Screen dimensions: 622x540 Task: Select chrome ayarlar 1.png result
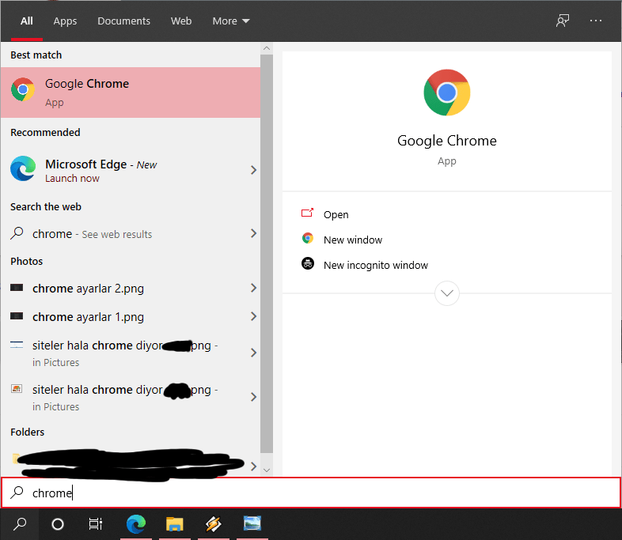[131, 316]
